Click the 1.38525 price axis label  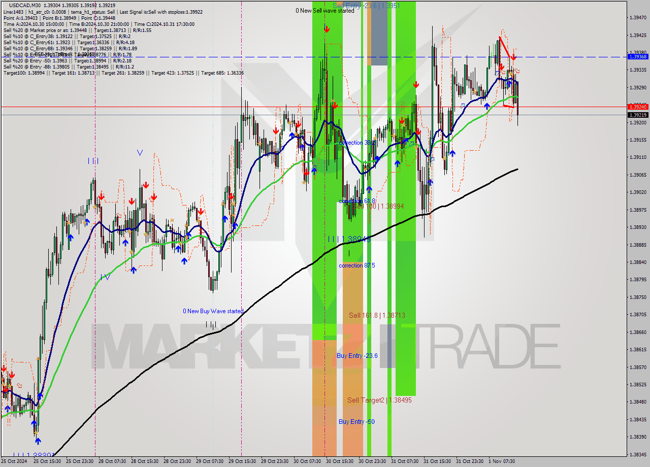pos(638,384)
